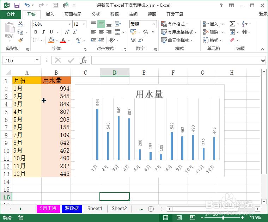Open Sort and Filter menu
Screen dimensions: 268x222
tap(246, 24)
